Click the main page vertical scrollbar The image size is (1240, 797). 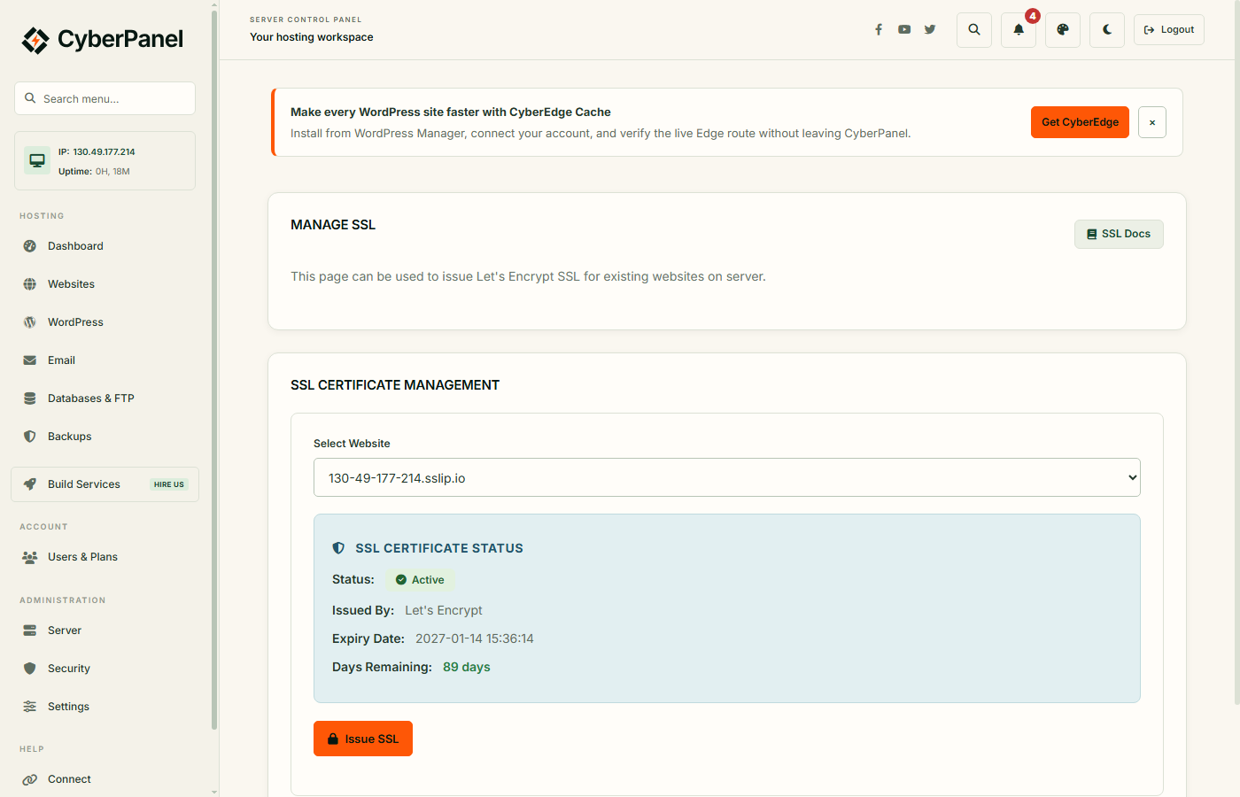click(x=1236, y=354)
